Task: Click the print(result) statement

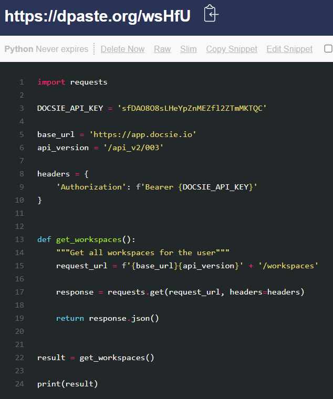Action: coord(68,384)
